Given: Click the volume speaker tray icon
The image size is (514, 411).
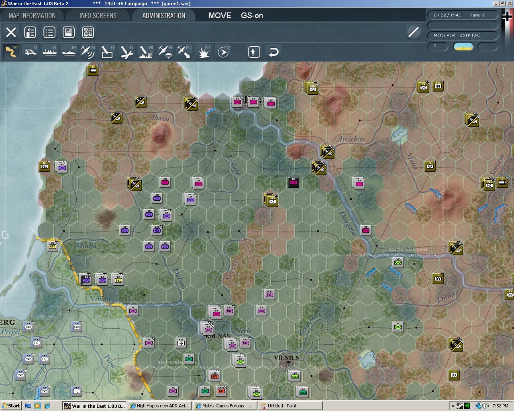Looking at the screenshot, I should tap(486, 406).
